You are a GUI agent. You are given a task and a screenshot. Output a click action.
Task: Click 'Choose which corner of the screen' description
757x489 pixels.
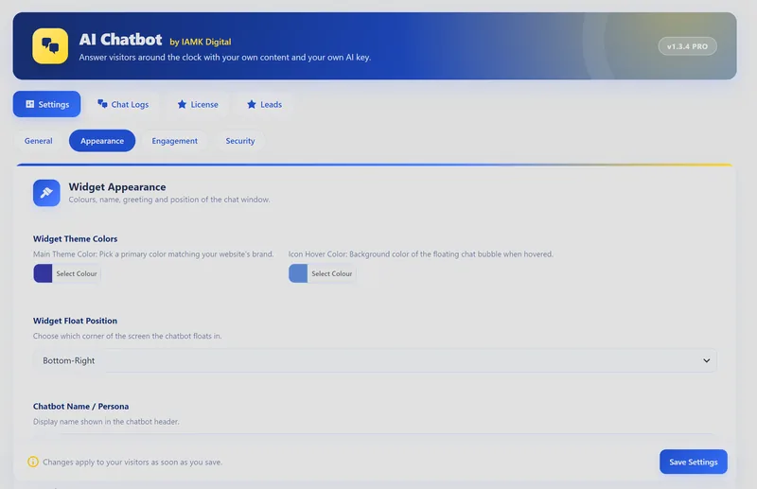pyautogui.click(x=128, y=336)
